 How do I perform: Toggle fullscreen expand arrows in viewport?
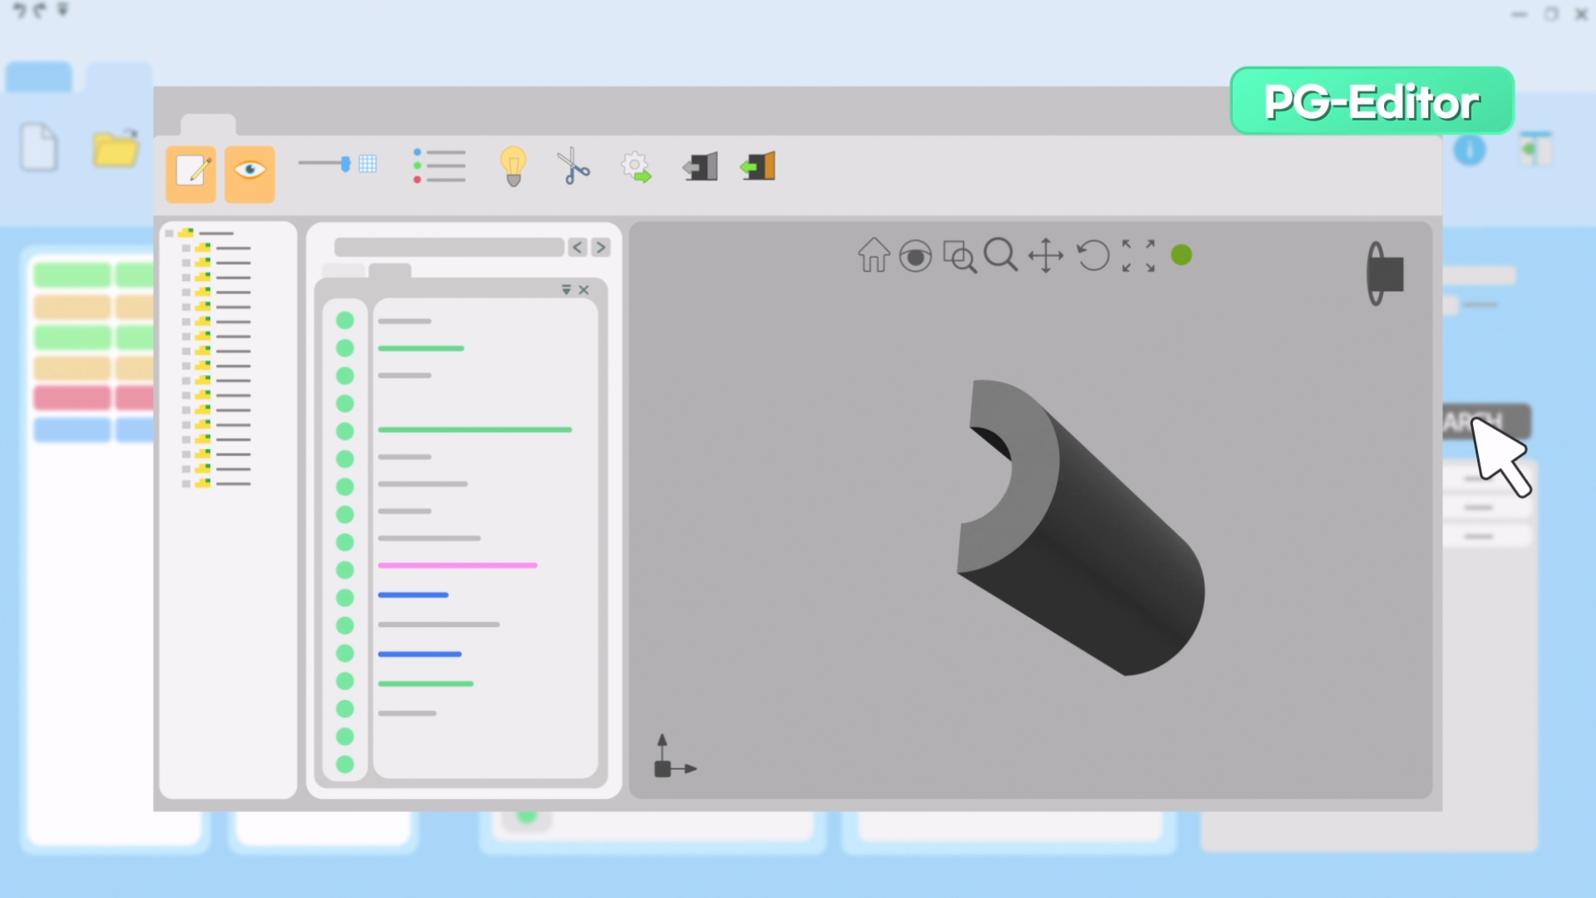coord(1138,255)
